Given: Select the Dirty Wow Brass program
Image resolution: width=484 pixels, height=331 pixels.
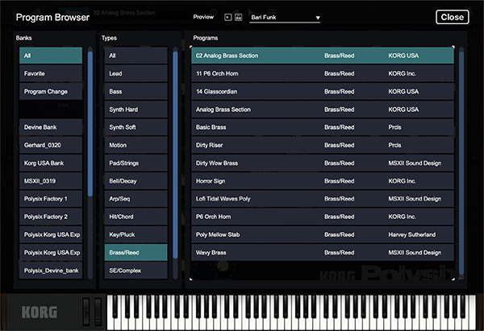Looking at the screenshot, I should point(323,163).
